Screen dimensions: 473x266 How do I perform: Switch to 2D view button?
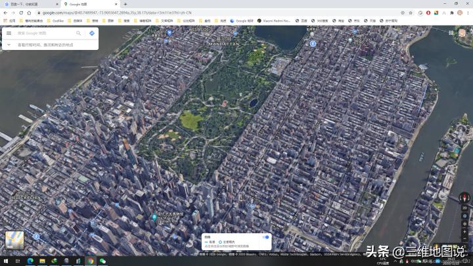pos(464,208)
